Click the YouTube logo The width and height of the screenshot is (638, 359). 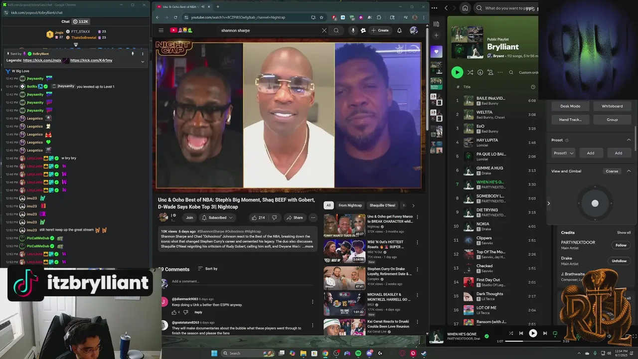coord(181,30)
